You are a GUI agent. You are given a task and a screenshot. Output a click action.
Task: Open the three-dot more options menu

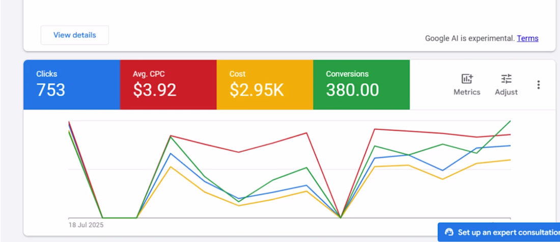point(538,85)
